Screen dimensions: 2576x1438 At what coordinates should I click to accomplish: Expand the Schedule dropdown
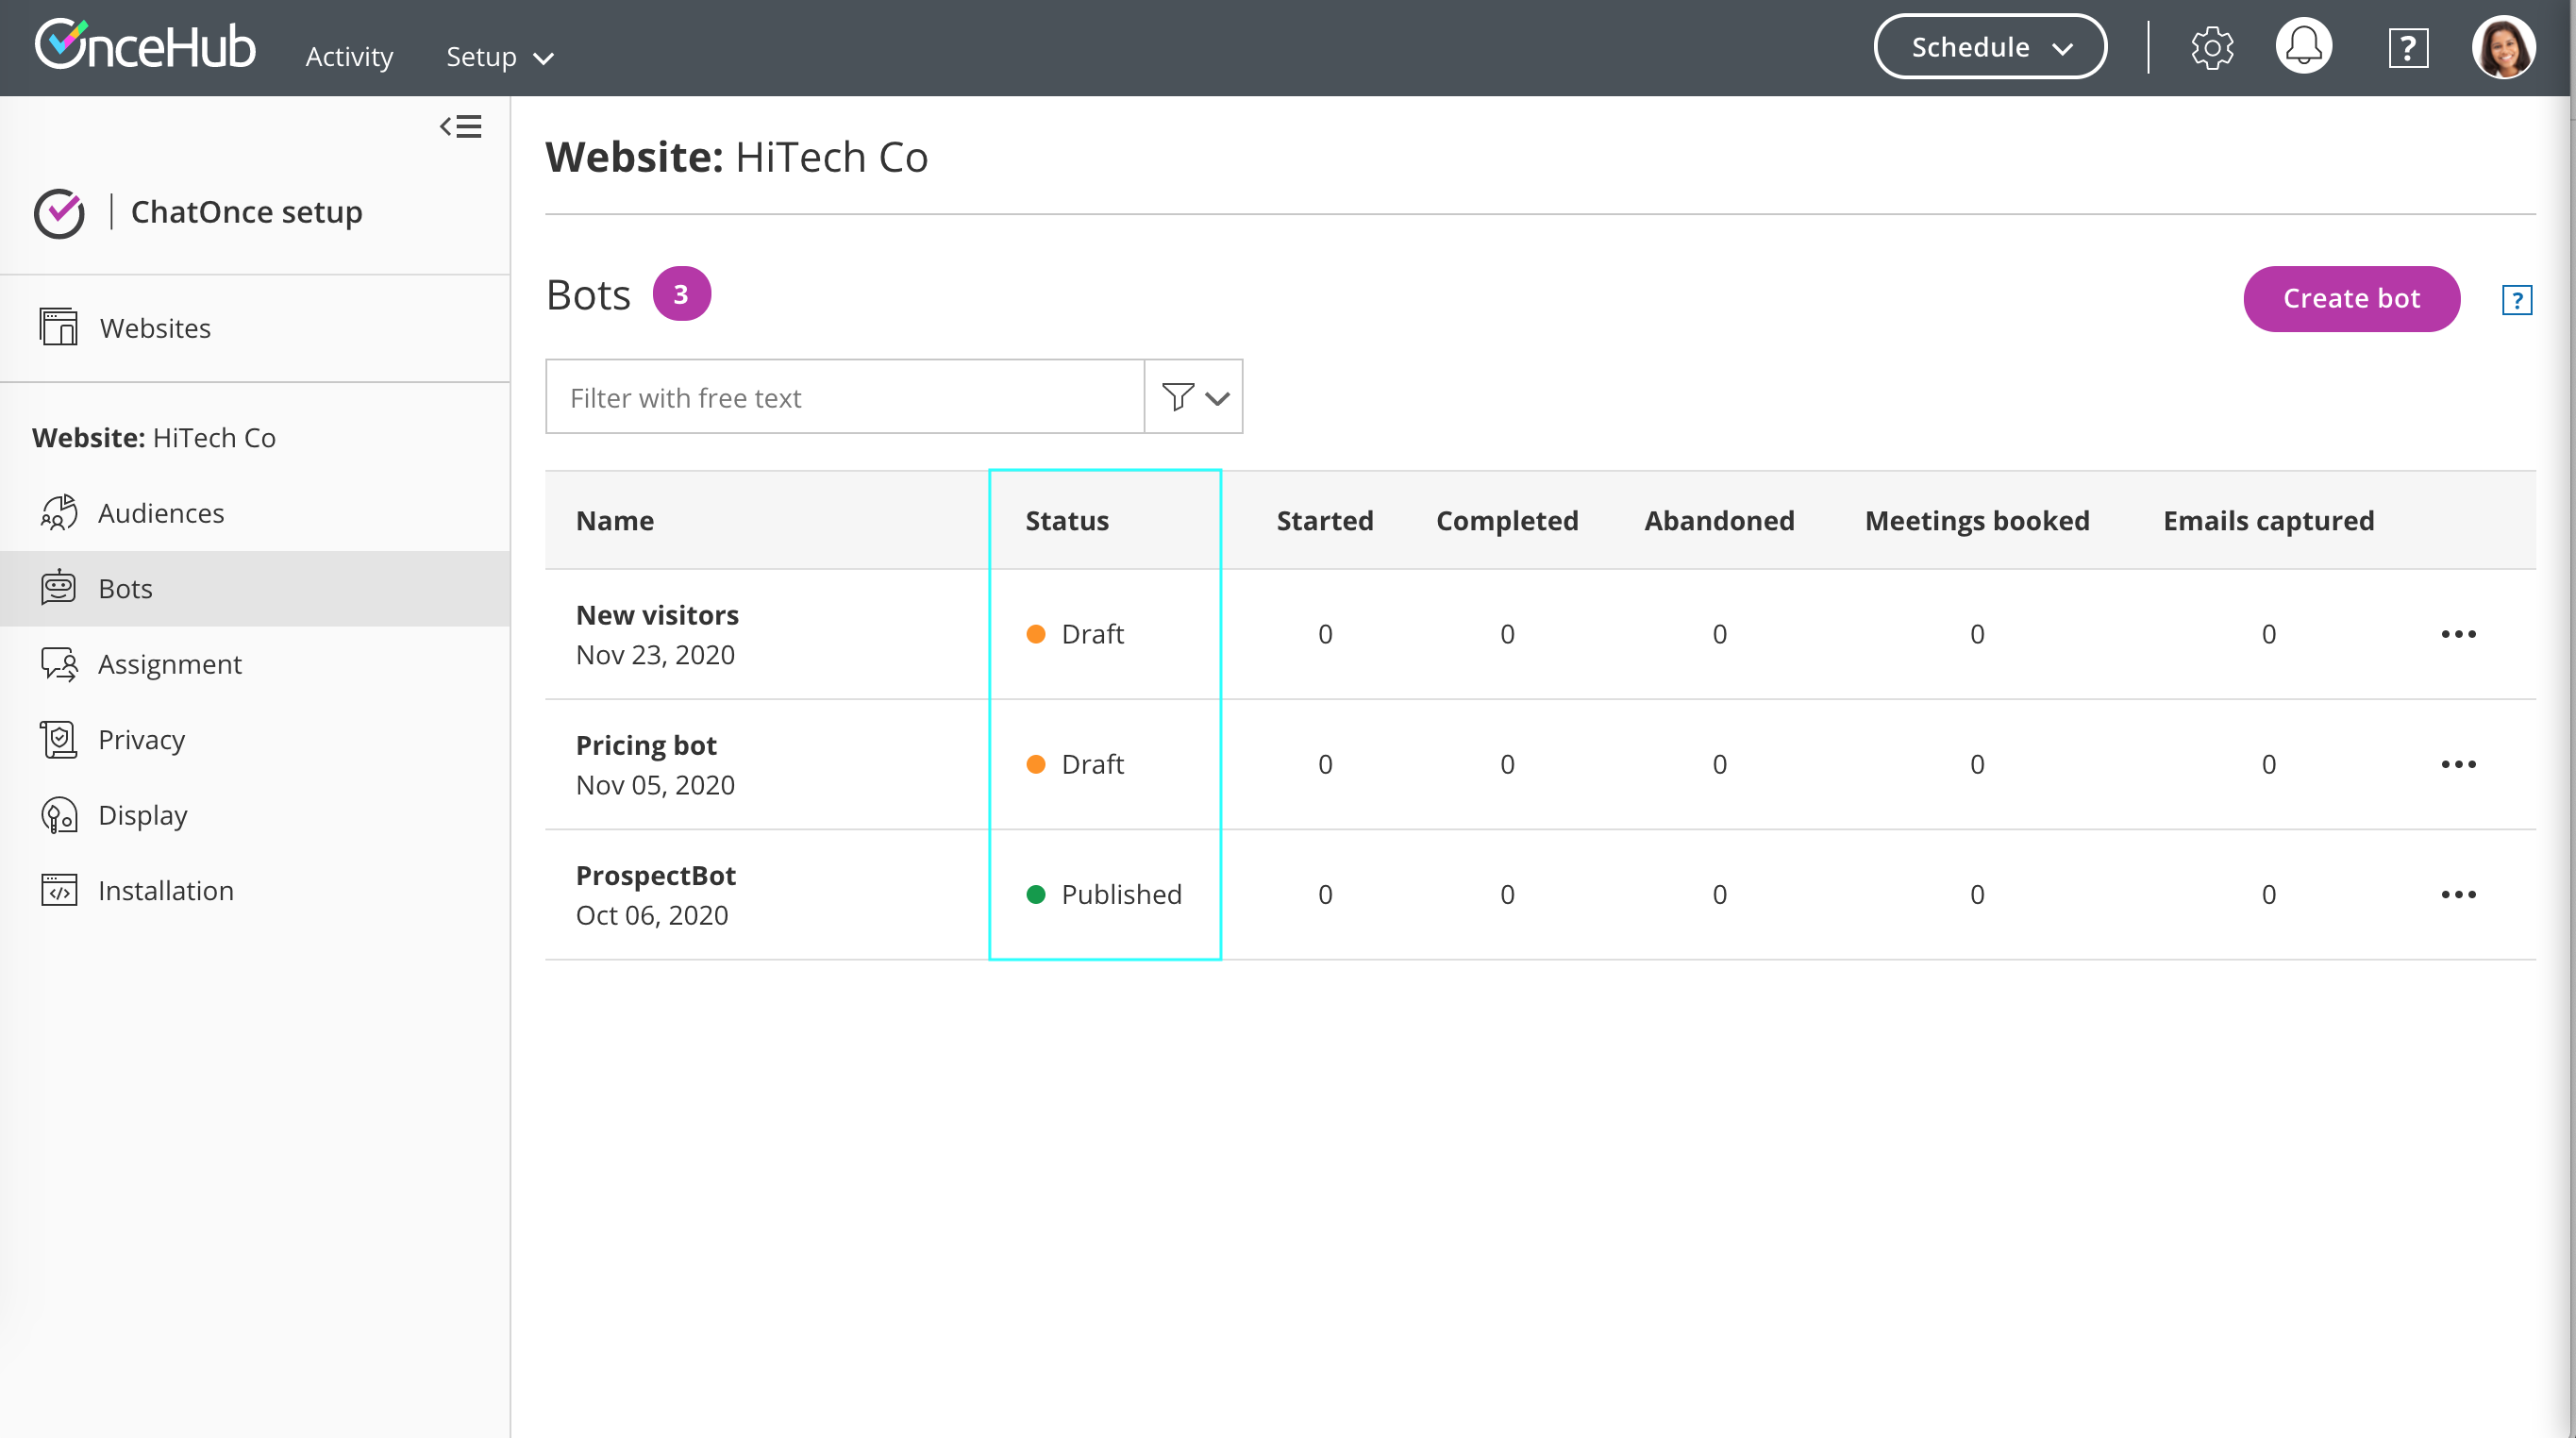coord(1990,47)
